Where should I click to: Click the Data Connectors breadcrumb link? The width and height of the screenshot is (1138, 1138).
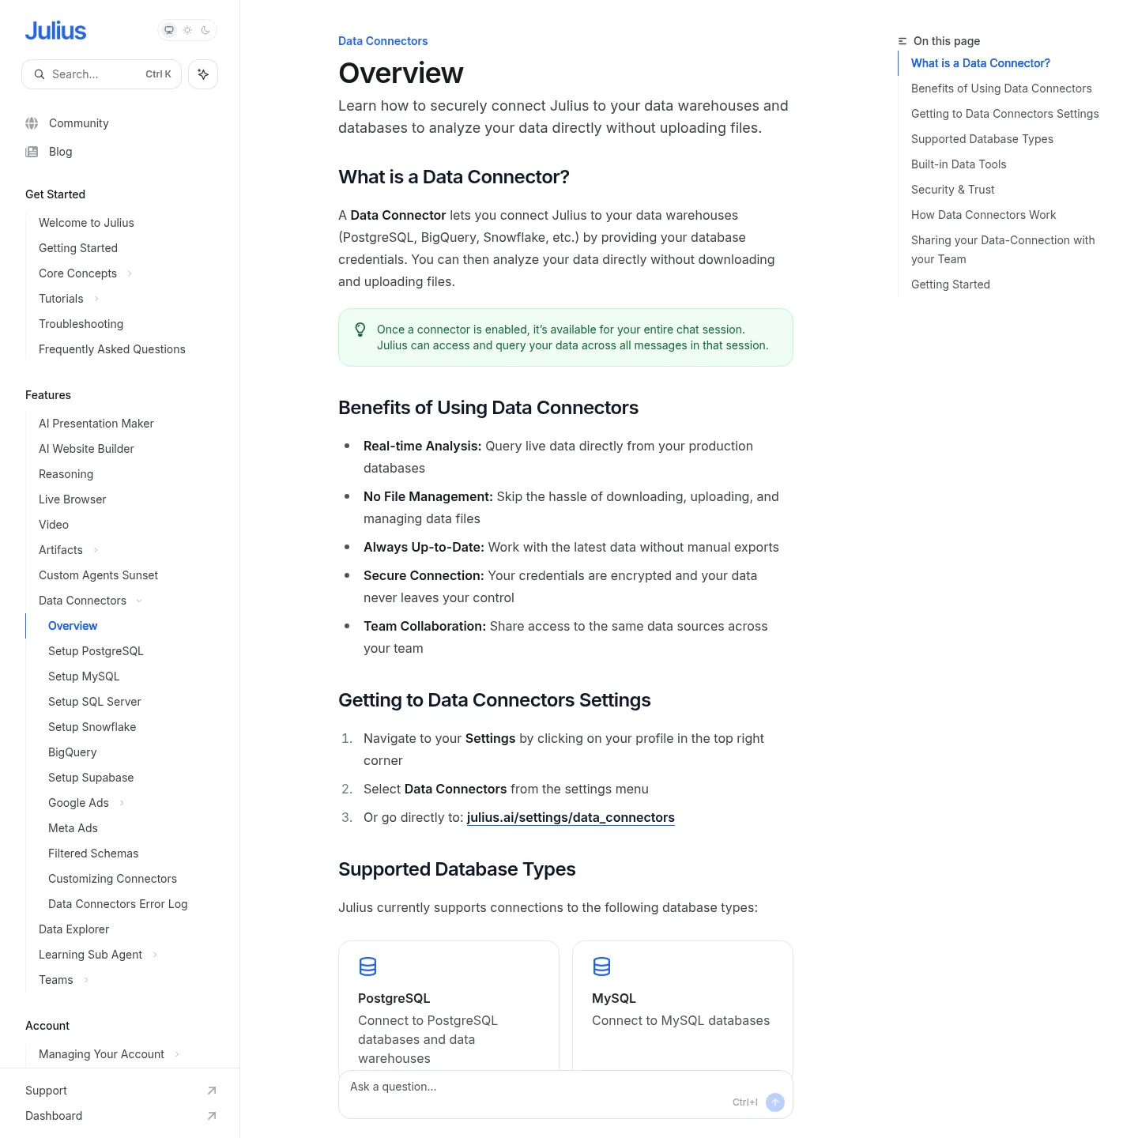[x=382, y=41]
